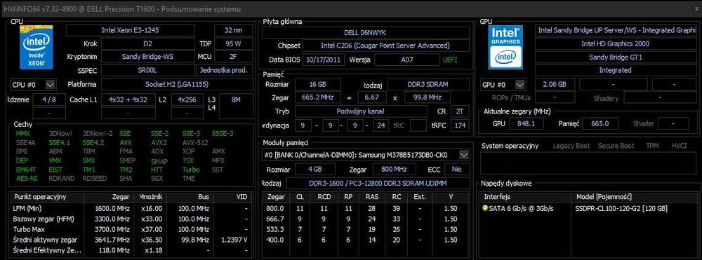The width and height of the screenshot is (702, 260).
Task: Click the MCU value 2F
Action: coord(234,57)
